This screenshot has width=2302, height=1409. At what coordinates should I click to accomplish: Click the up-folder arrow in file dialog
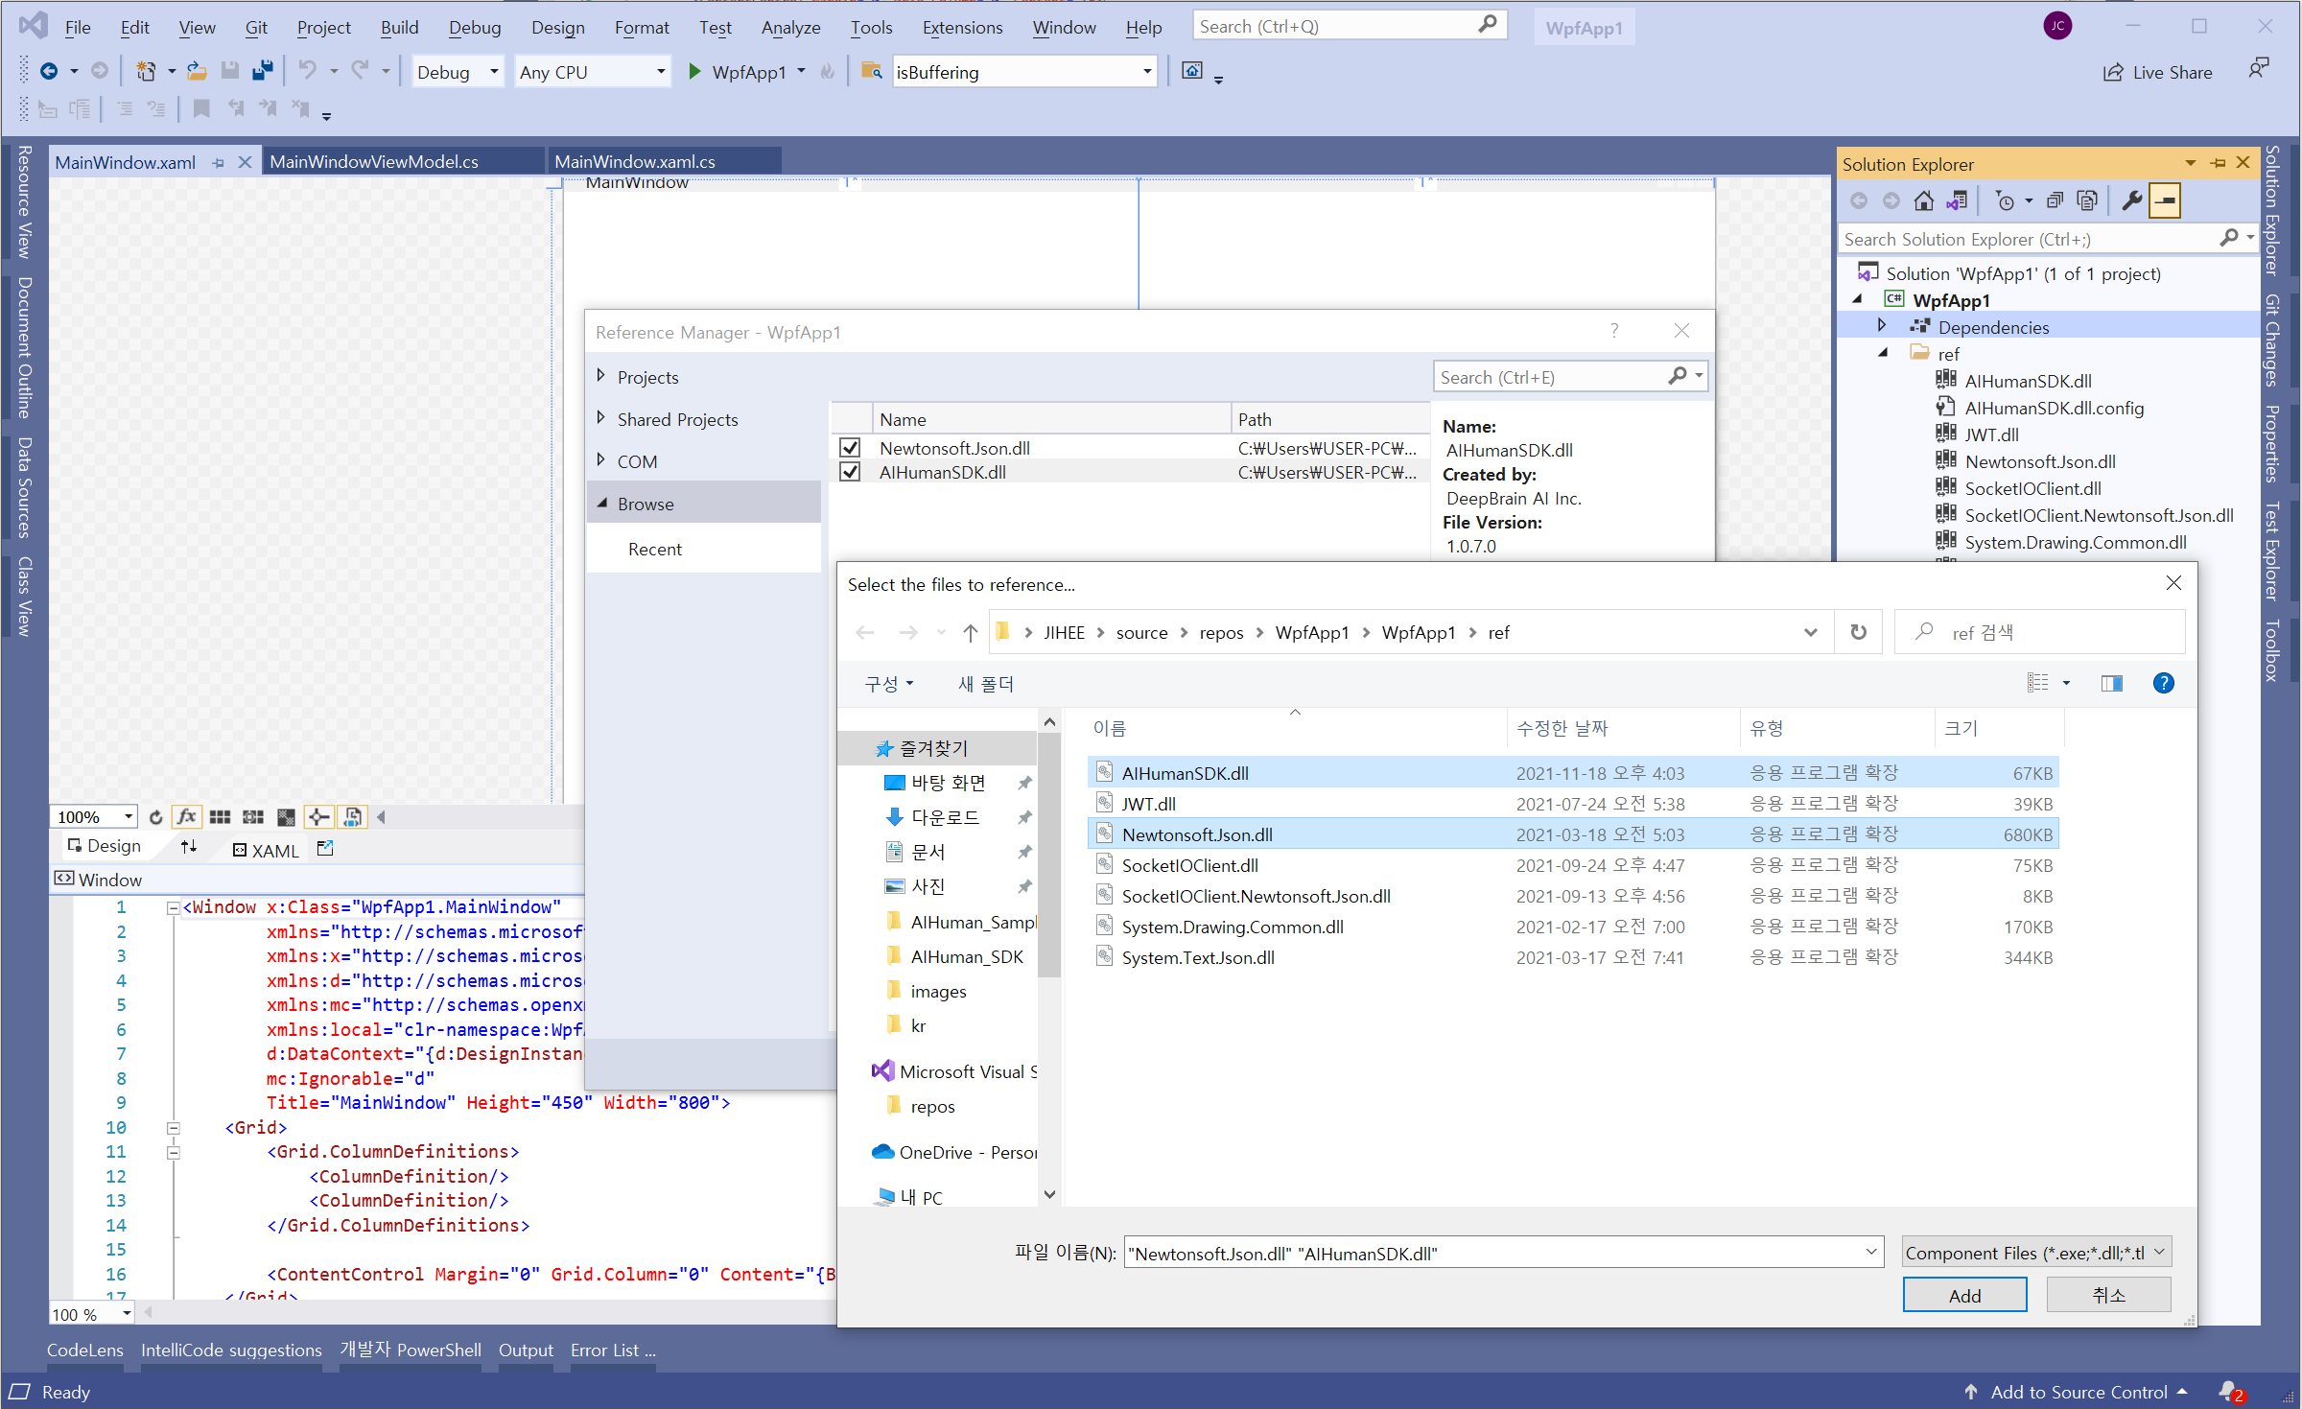[x=970, y=632]
